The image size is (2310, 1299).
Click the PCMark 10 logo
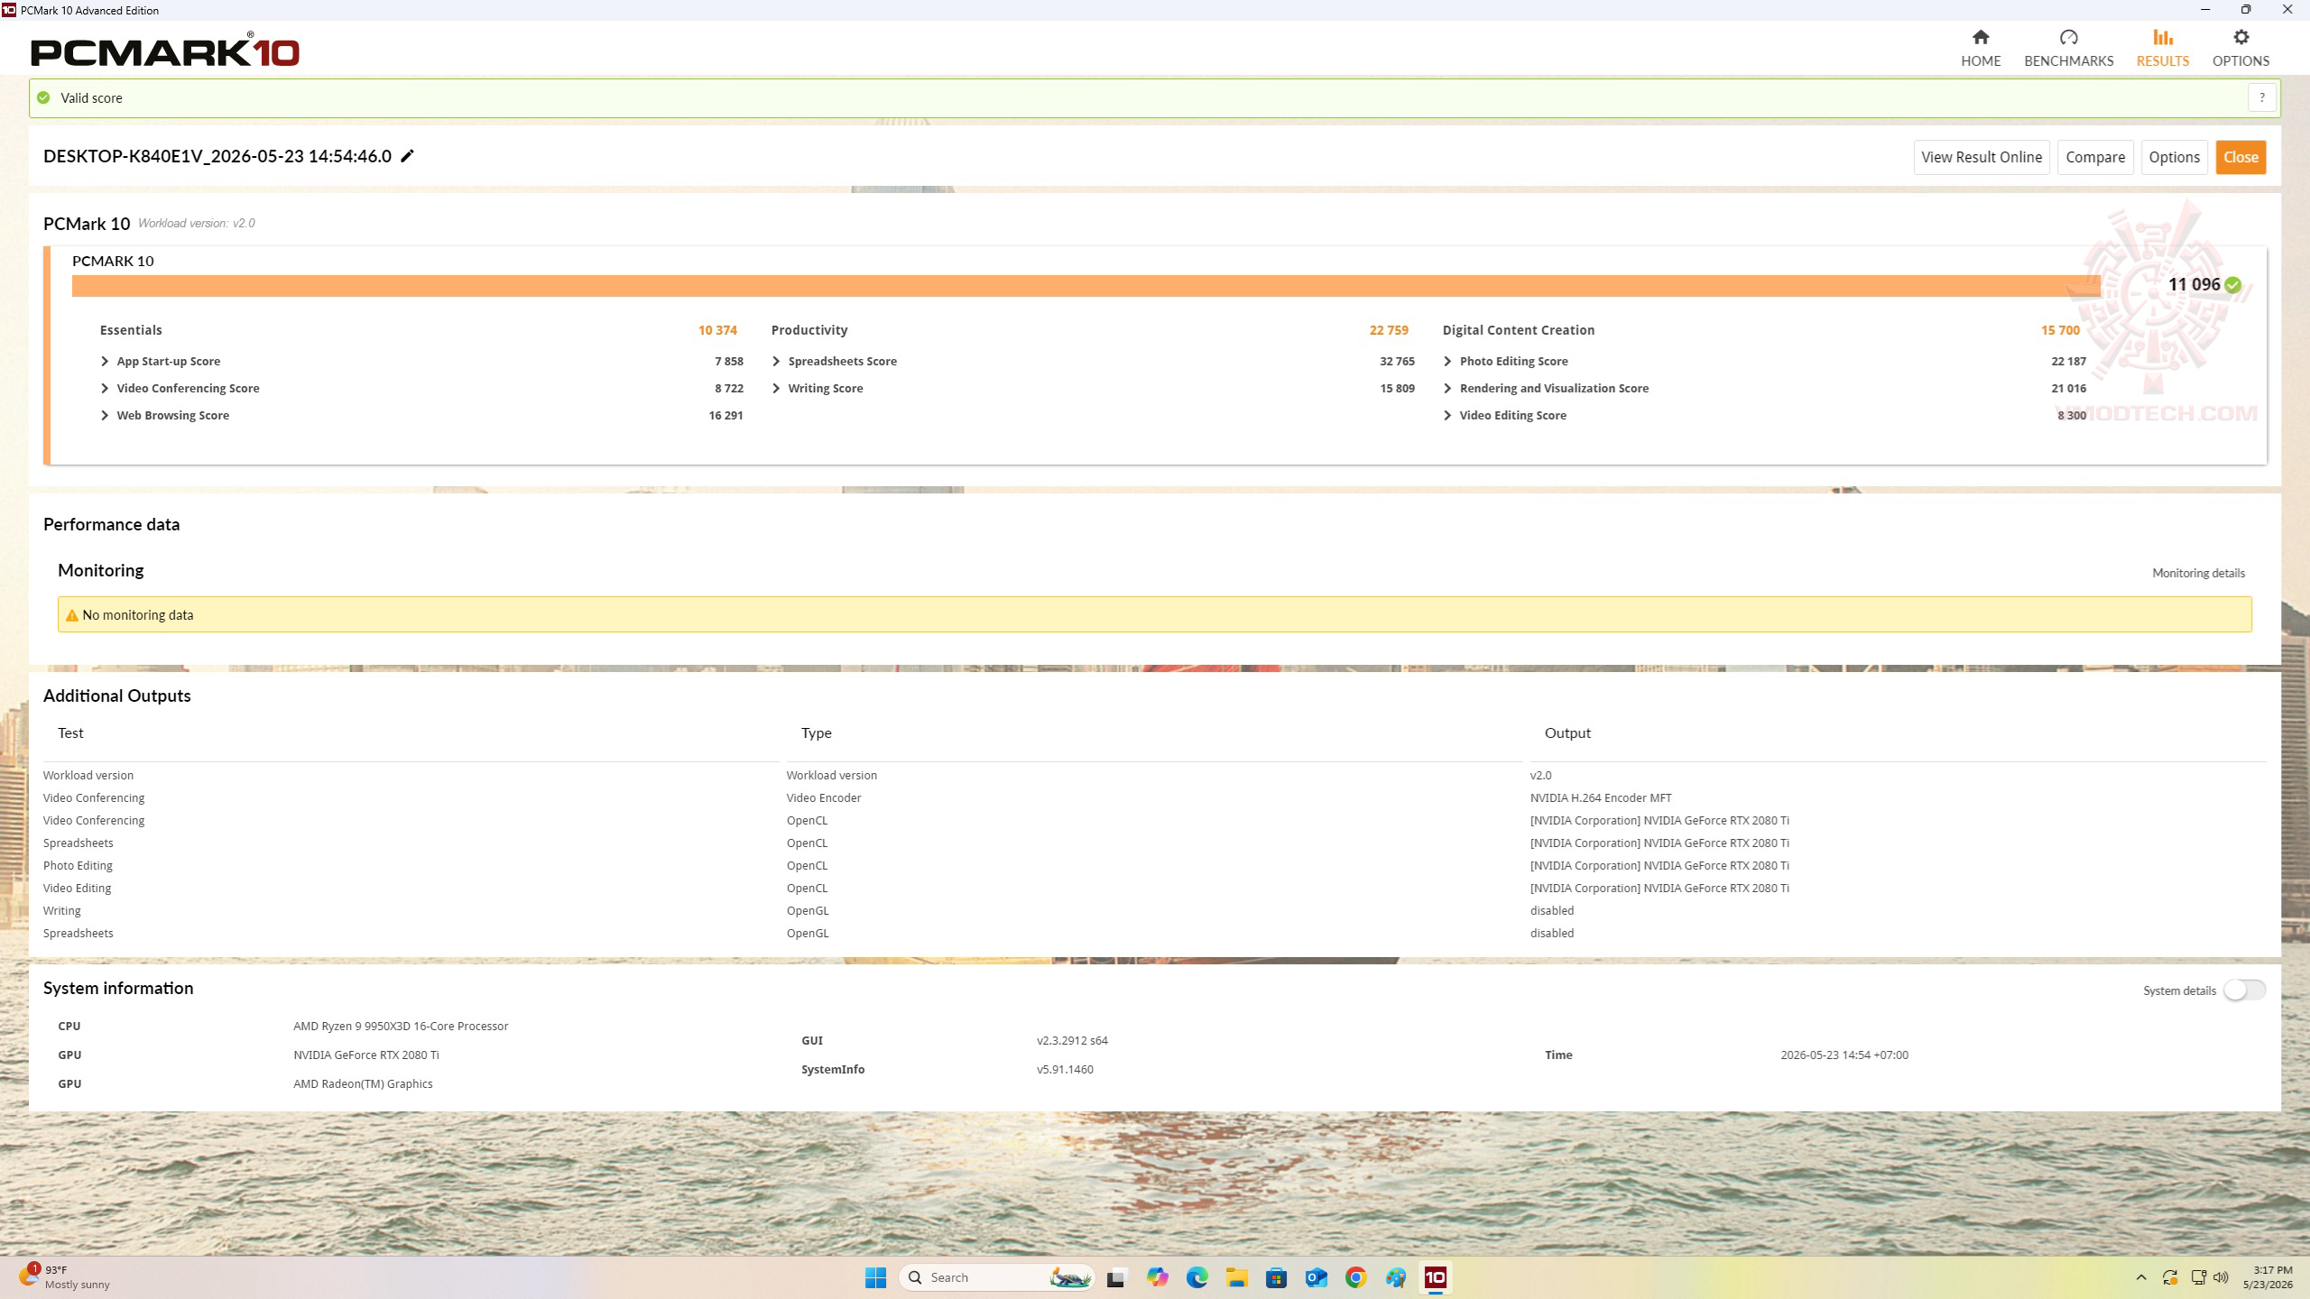pos(165,51)
